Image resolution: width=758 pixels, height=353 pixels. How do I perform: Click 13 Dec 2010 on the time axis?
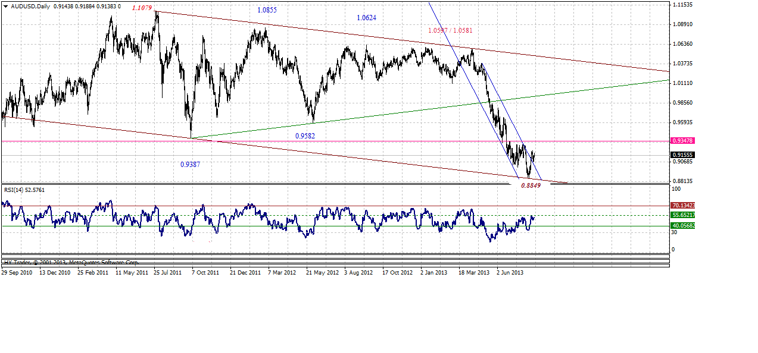55,273
